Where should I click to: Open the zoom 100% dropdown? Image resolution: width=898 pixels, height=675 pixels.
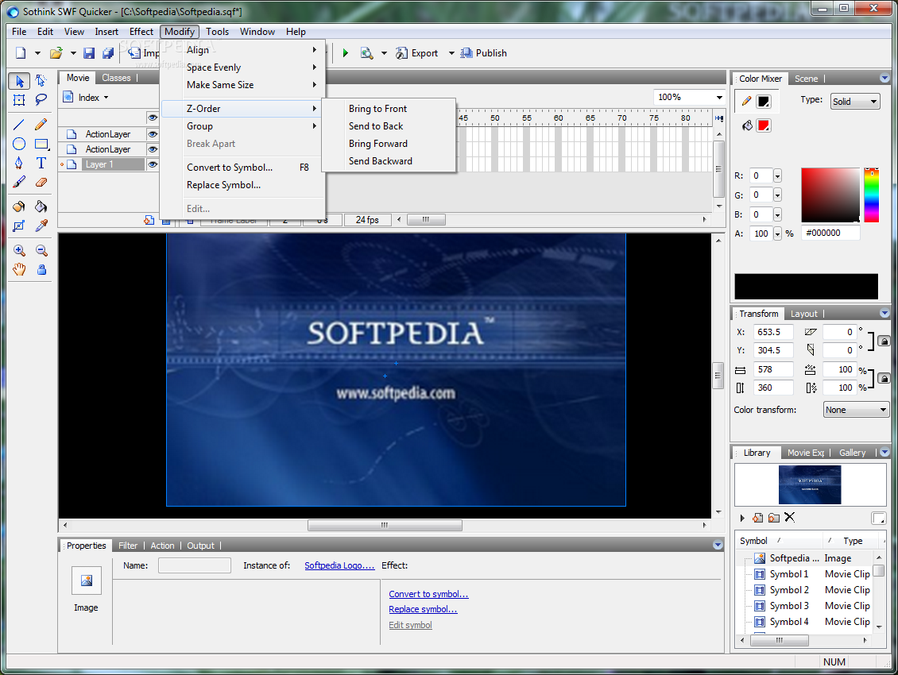point(719,98)
